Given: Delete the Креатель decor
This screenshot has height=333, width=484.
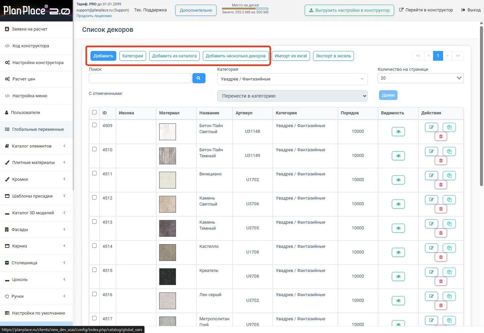Looking at the screenshot, I should [441, 281].
